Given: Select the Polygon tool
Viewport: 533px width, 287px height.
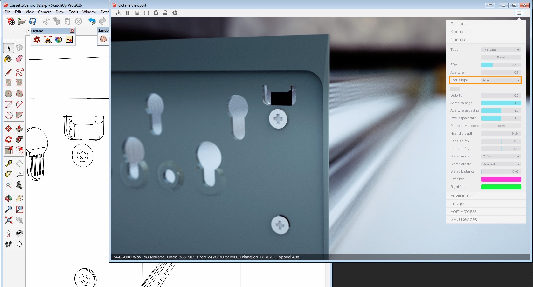Looking at the screenshot, I should (19, 94).
